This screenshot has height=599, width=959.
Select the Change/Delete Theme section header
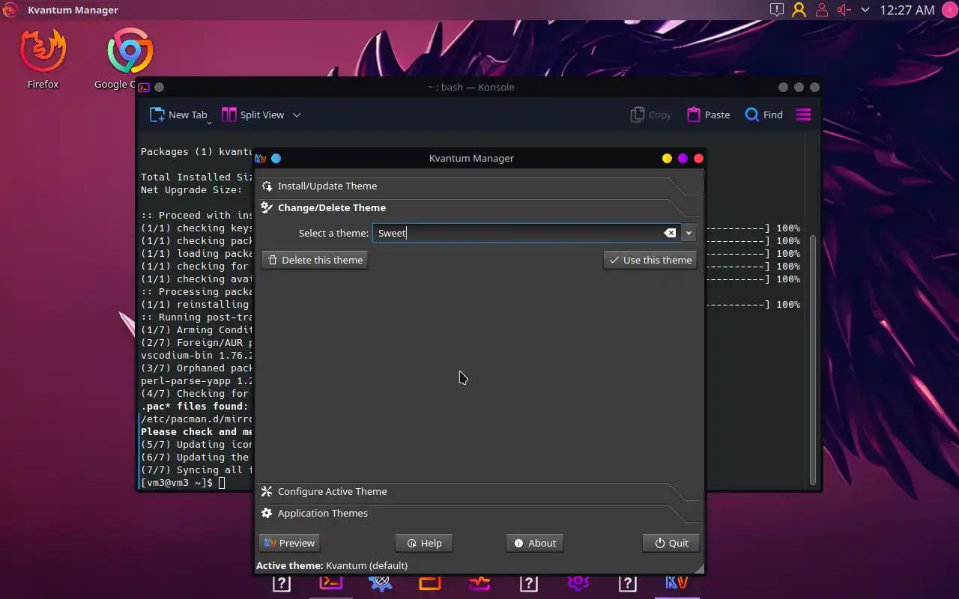pyautogui.click(x=479, y=207)
